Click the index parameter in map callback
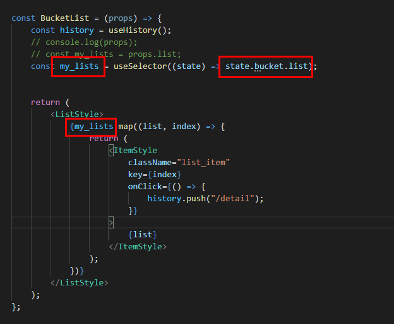This screenshot has width=394, height=324. [x=184, y=127]
